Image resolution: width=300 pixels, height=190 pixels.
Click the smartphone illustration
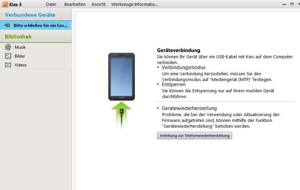pyautogui.click(x=122, y=77)
